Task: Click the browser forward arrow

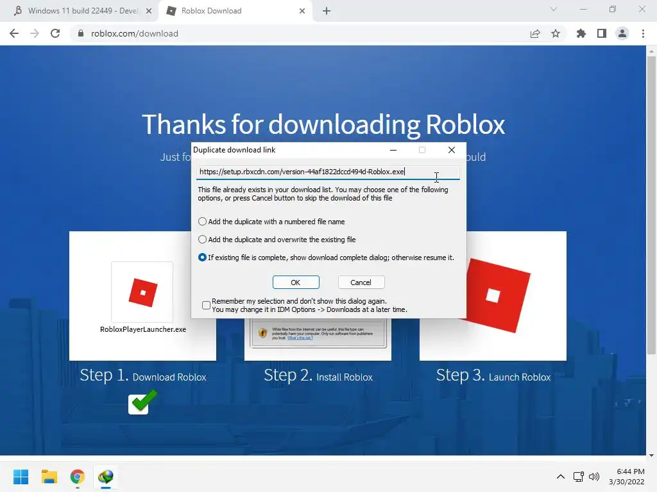Action: 35,33
